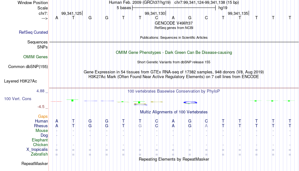Click the Scale track label
The image size is (299, 171).
[x=42, y=8]
